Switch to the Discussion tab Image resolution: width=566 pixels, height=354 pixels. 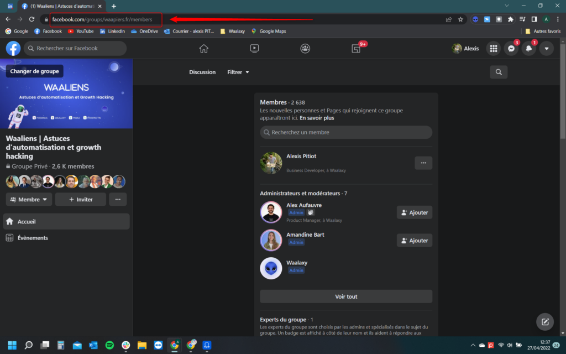coord(202,72)
